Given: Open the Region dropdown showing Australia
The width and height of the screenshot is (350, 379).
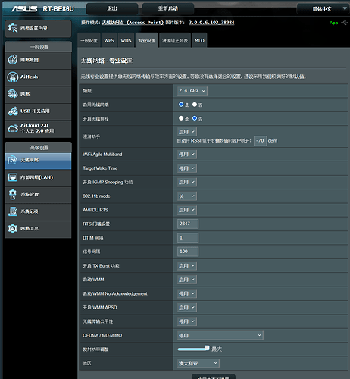Looking at the screenshot, I should (x=198, y=363).
